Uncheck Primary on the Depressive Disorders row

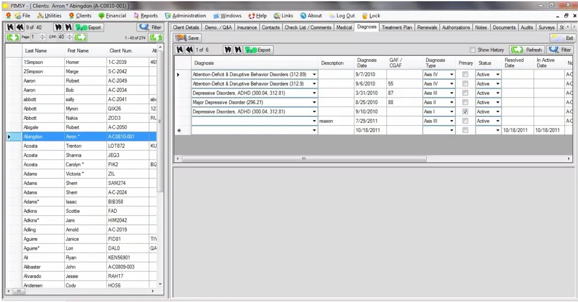pyautogui.click(x=466, y=111)
